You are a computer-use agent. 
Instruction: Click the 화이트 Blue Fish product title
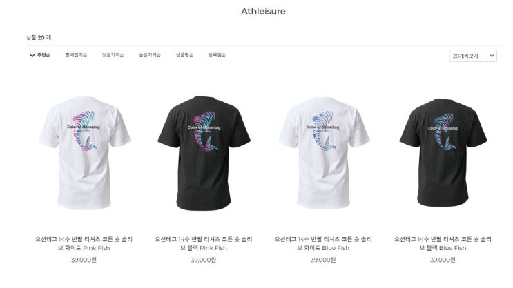click(324, 244)
